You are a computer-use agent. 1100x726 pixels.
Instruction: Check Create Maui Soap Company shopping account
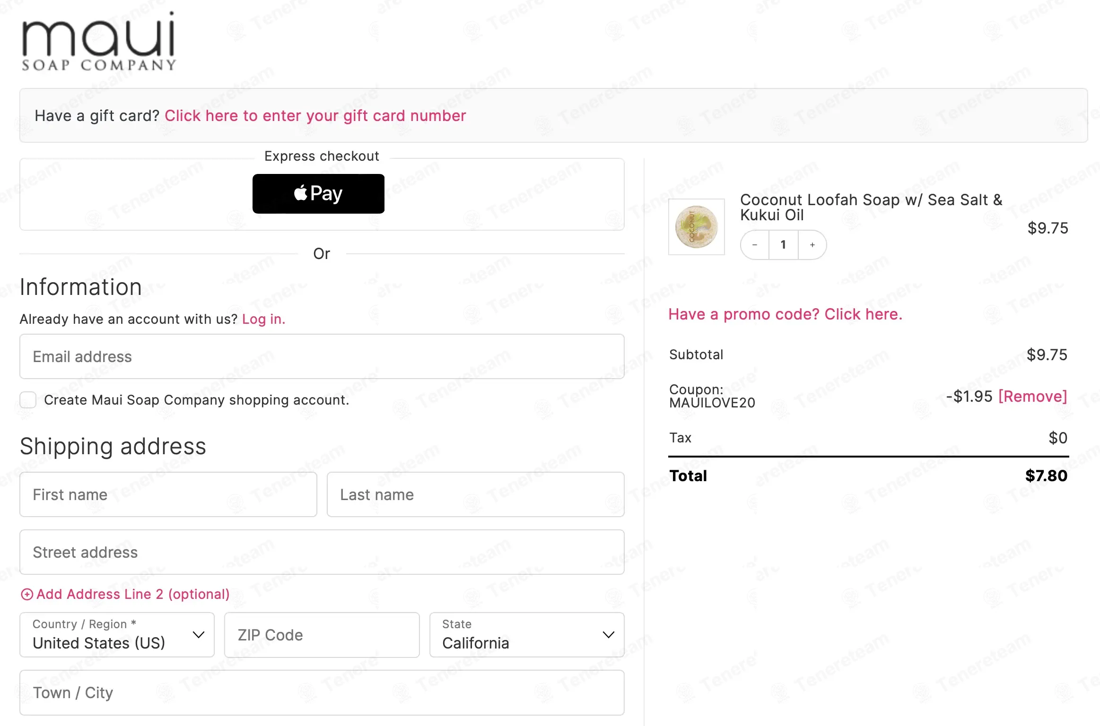28,400
